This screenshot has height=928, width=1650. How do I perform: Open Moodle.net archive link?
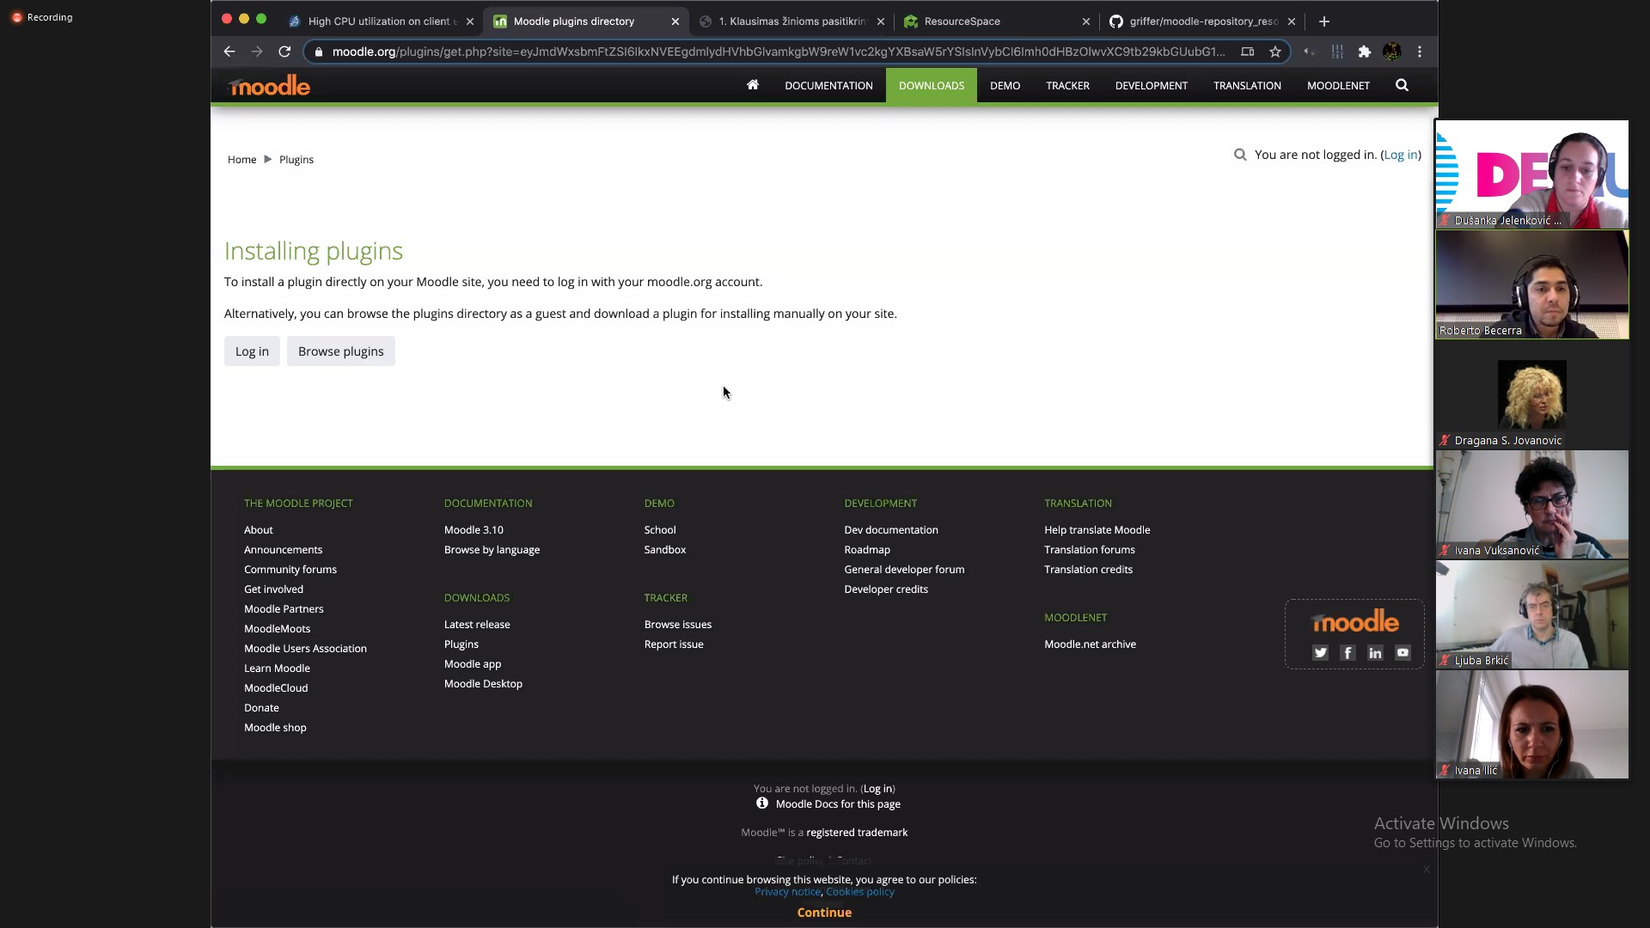click(x=1091, y=644)
